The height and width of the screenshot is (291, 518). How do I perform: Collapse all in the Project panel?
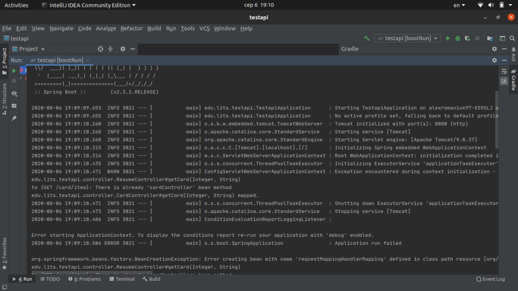point(110,49)
